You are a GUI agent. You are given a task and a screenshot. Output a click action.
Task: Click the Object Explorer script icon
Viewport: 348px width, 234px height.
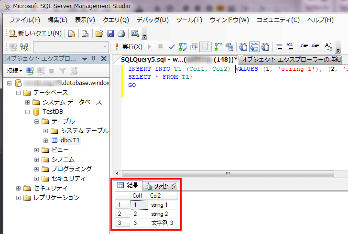[74, 71]
